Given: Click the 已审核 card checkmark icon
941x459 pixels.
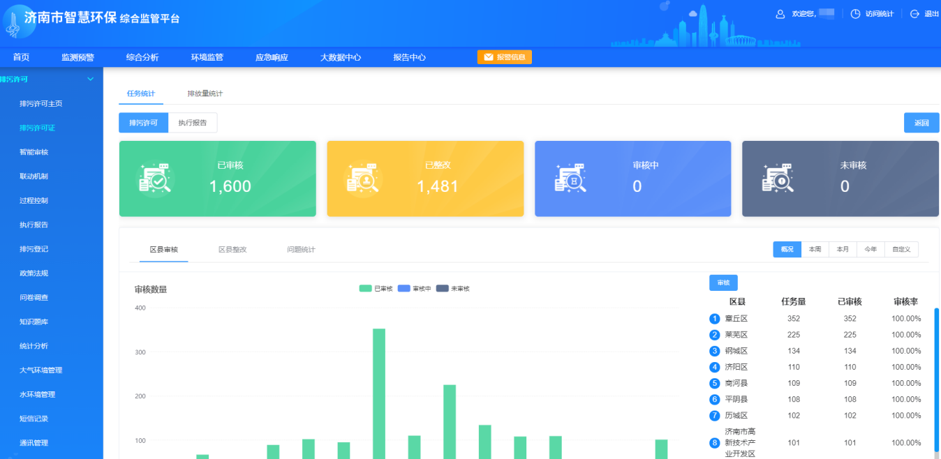Looking at the screenshot, I should pos(155,179).
